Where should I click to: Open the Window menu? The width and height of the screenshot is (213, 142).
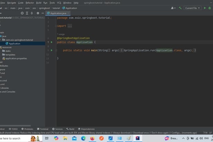click(67, 3)
